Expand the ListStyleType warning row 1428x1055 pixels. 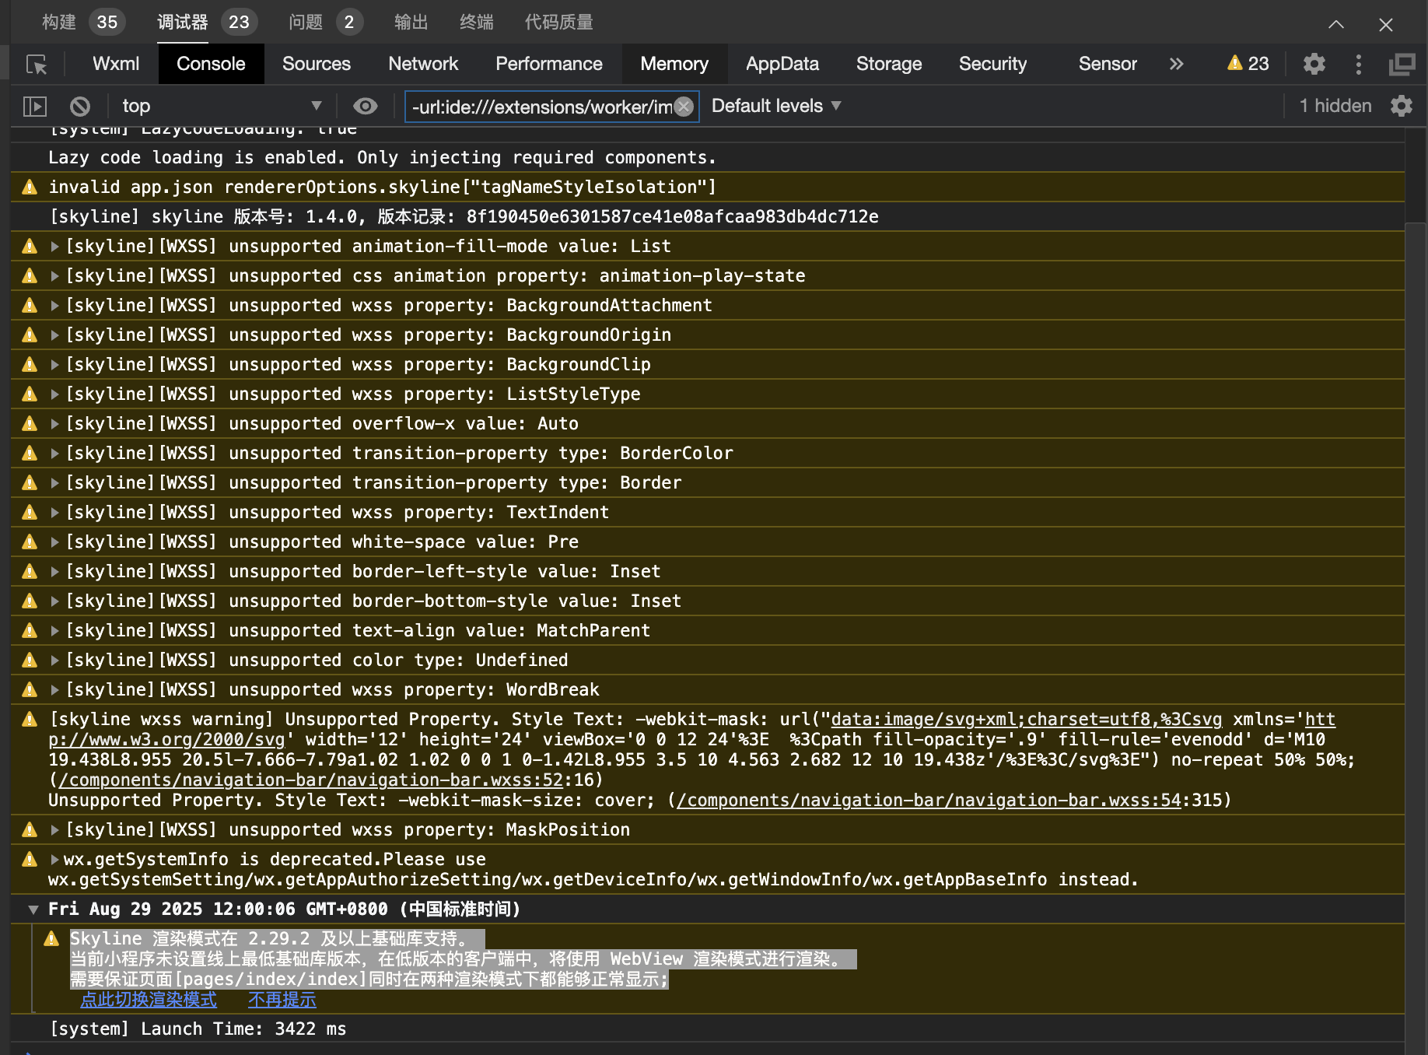point(54,394)
